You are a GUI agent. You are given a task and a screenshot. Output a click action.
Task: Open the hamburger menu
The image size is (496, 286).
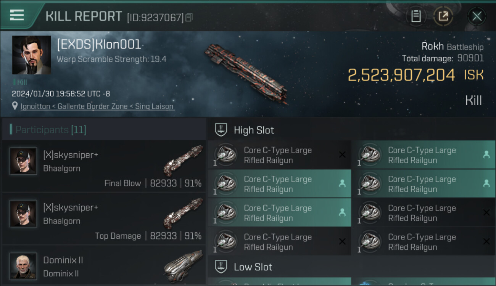click(x=17, y=15)
